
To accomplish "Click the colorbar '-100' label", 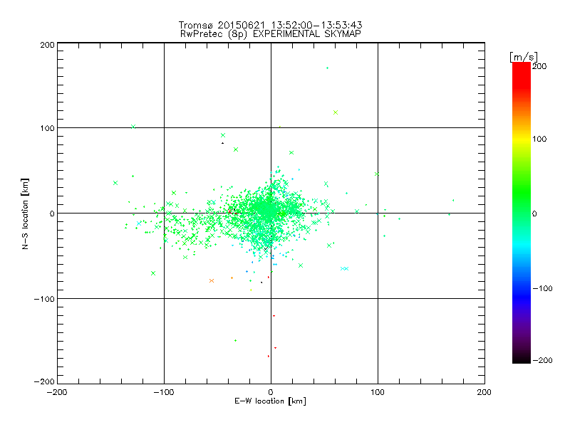I will pyautogui.click(x=542, y=288).
